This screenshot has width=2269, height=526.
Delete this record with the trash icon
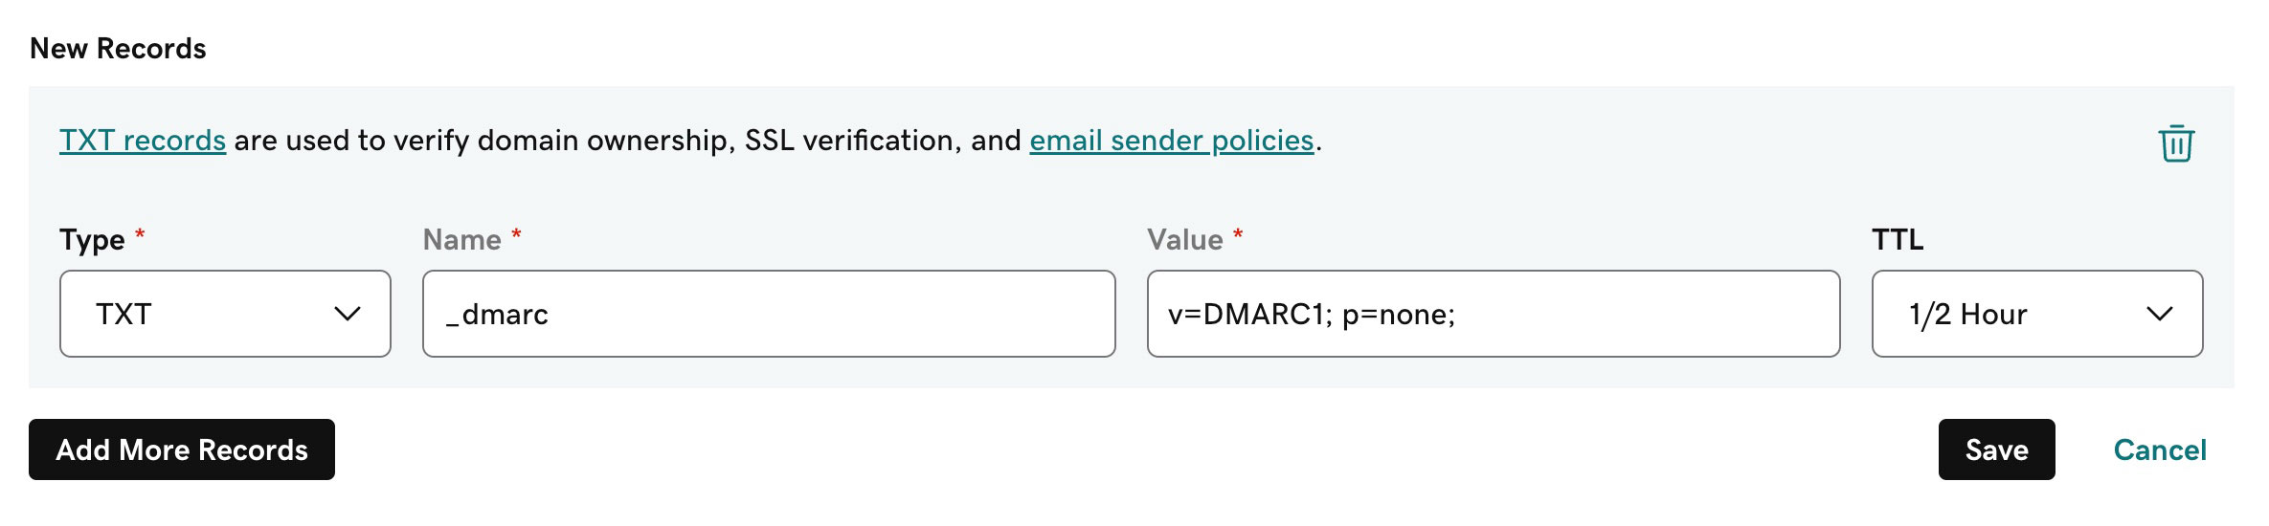click(2175, 143)
